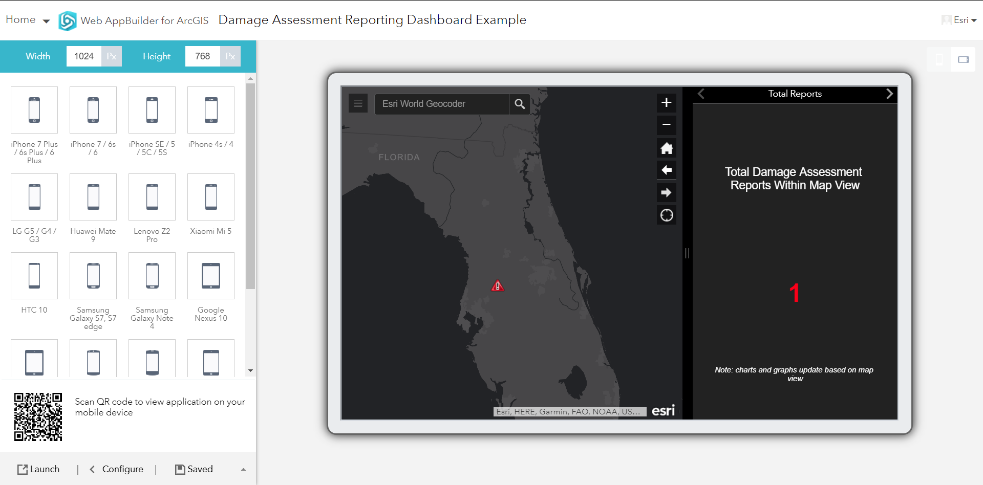The width and height of the screenshot is (983, 485).
Task: Go to previous map extent
Action: coord(667,170)
